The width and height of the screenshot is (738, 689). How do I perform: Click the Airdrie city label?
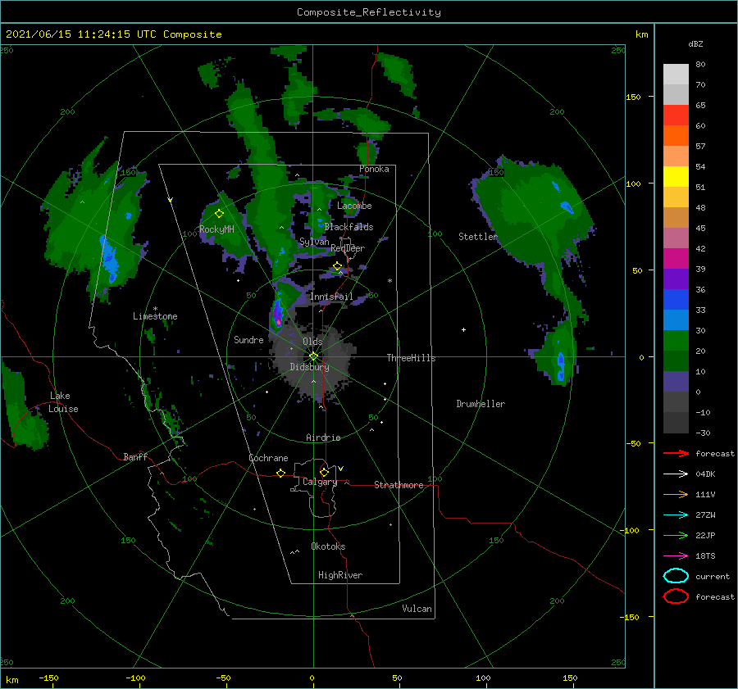pos(323,437)
